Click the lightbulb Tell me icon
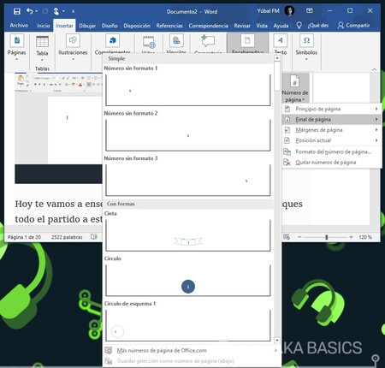Image resolution: width=385 pixels, height=368 pixels. 299,26
